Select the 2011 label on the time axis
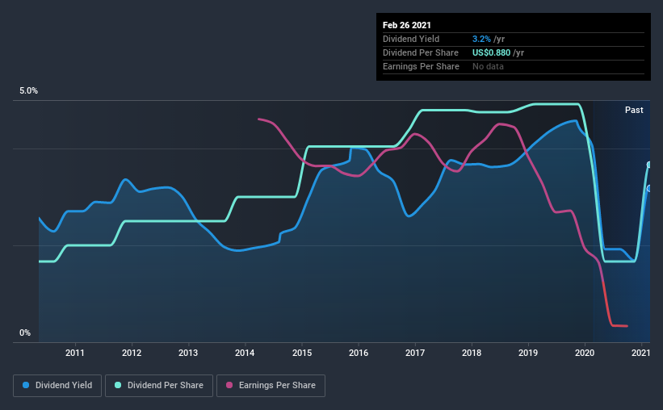 [75, 353]
